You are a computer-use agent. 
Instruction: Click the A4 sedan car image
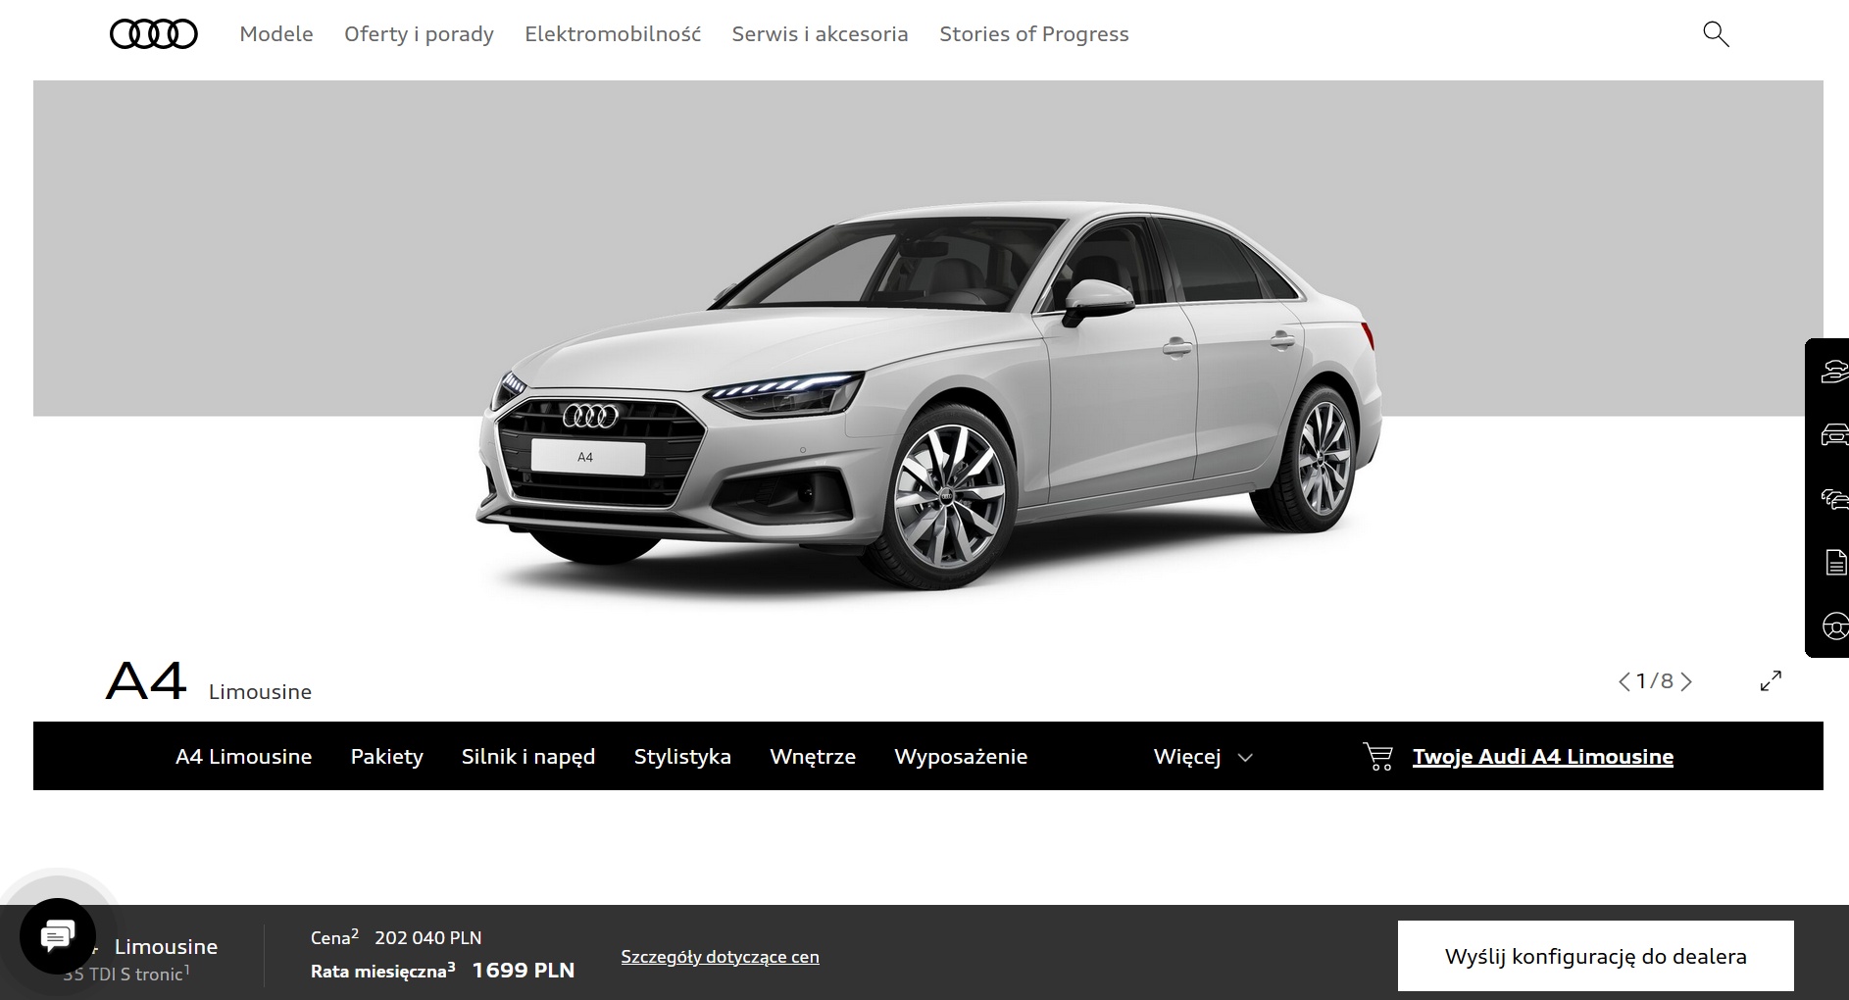[x=929, y=397]
